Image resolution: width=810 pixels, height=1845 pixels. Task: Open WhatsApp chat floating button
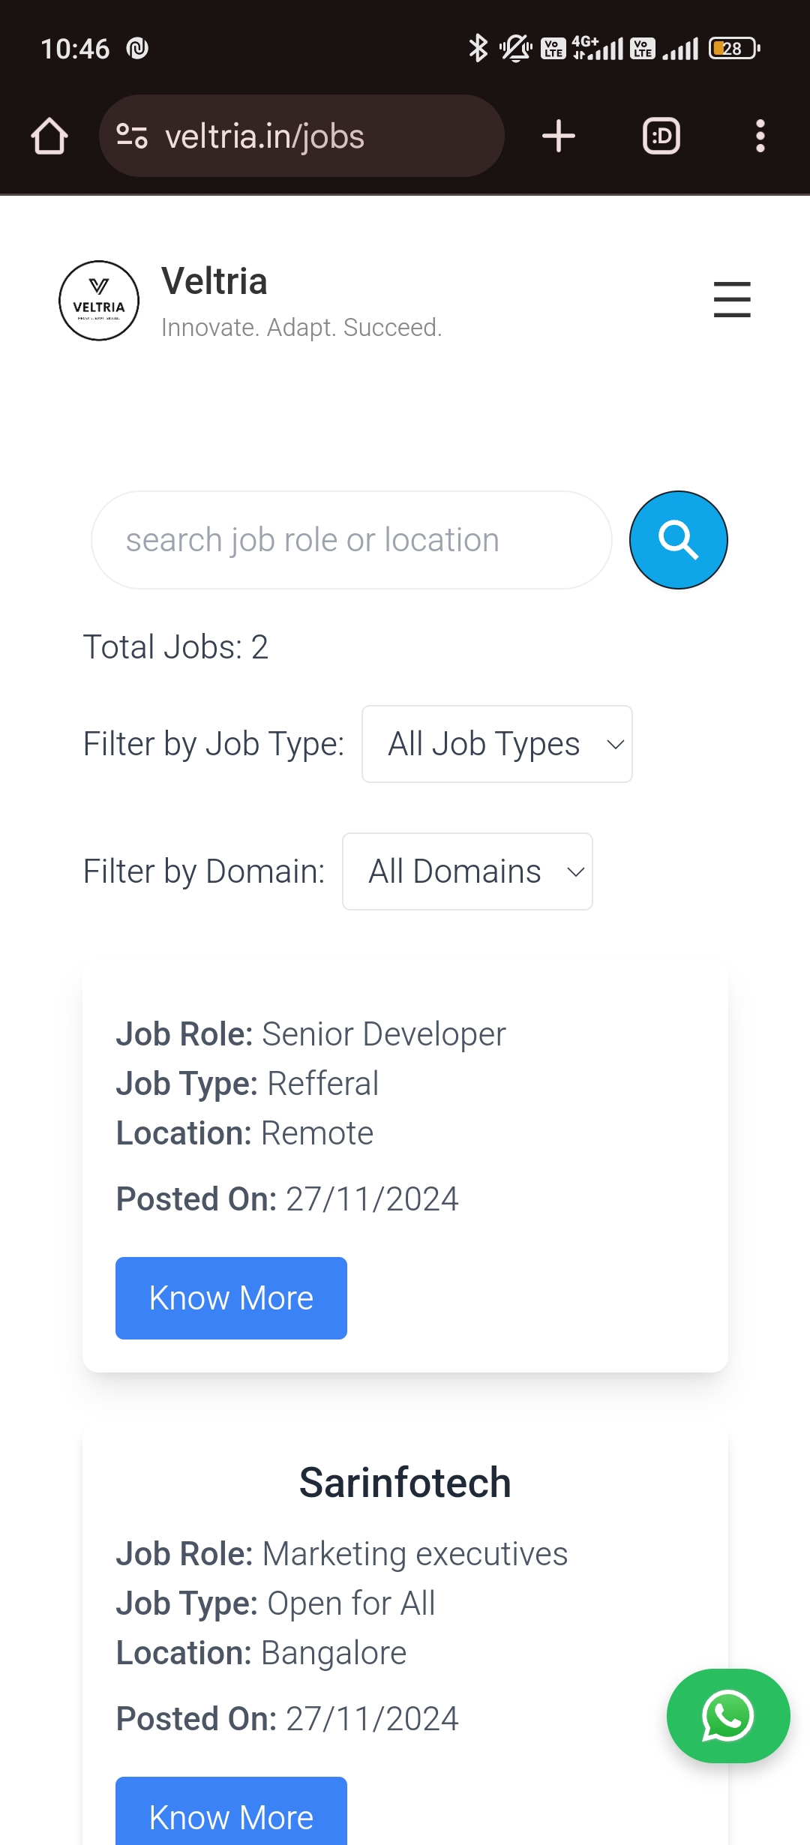(x=727, y=1715)
